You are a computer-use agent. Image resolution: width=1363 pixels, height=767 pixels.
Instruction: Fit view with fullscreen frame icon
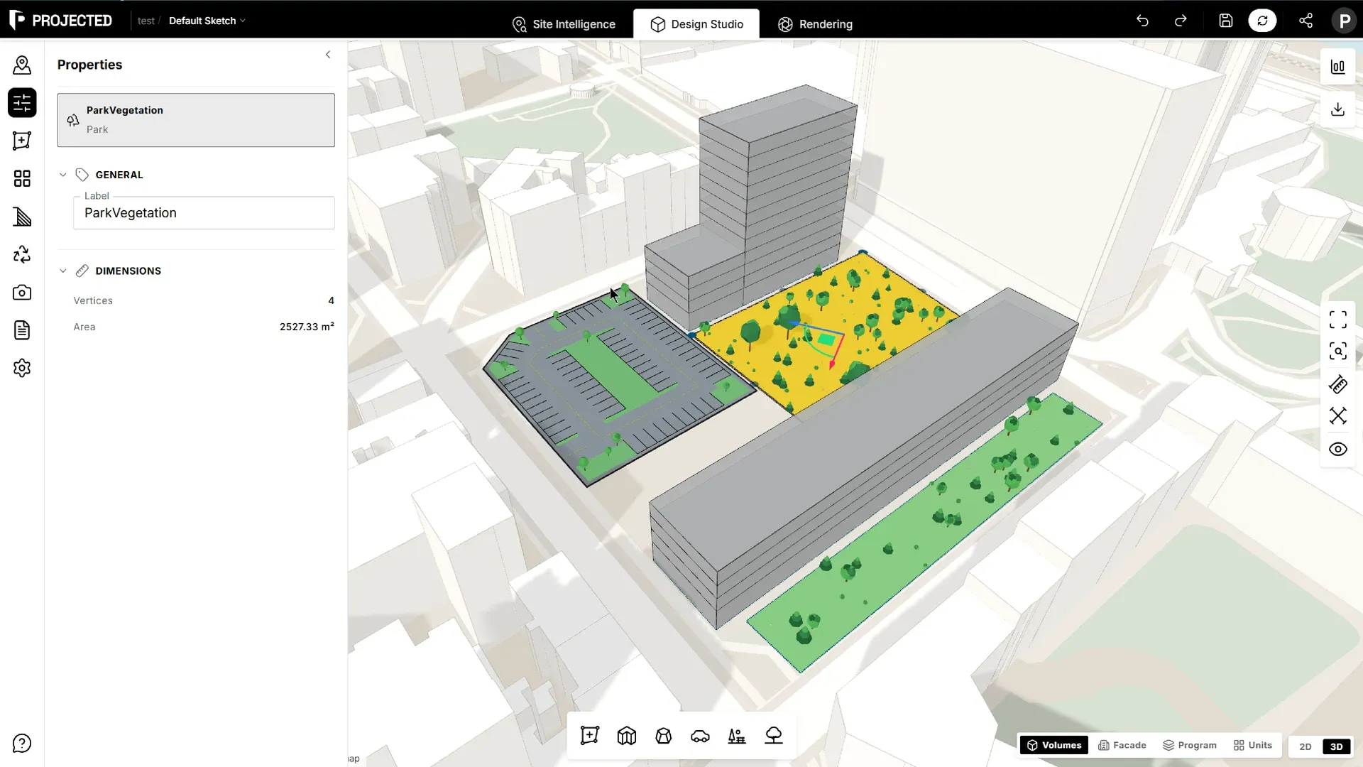point(1338,320)
